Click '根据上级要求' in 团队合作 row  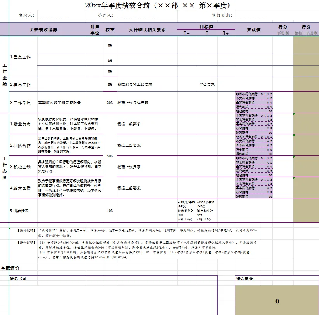click(x=147, y=145)
